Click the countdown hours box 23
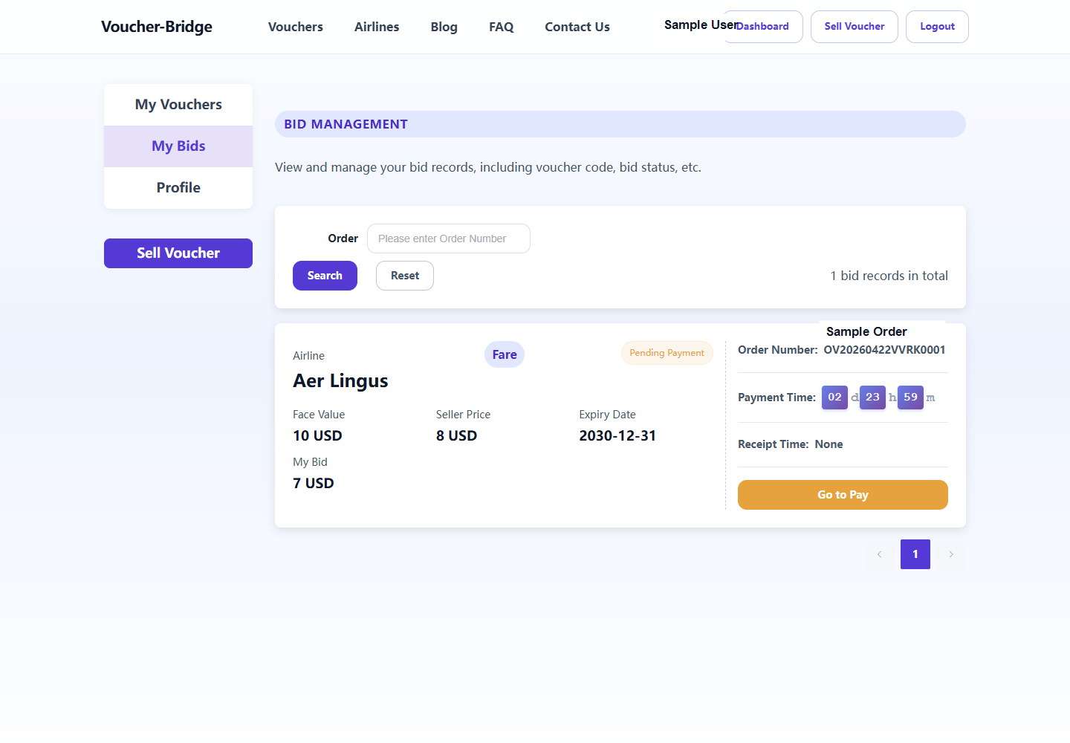The height and width of the screenshot is (743, 1070). tap(872, 398)
